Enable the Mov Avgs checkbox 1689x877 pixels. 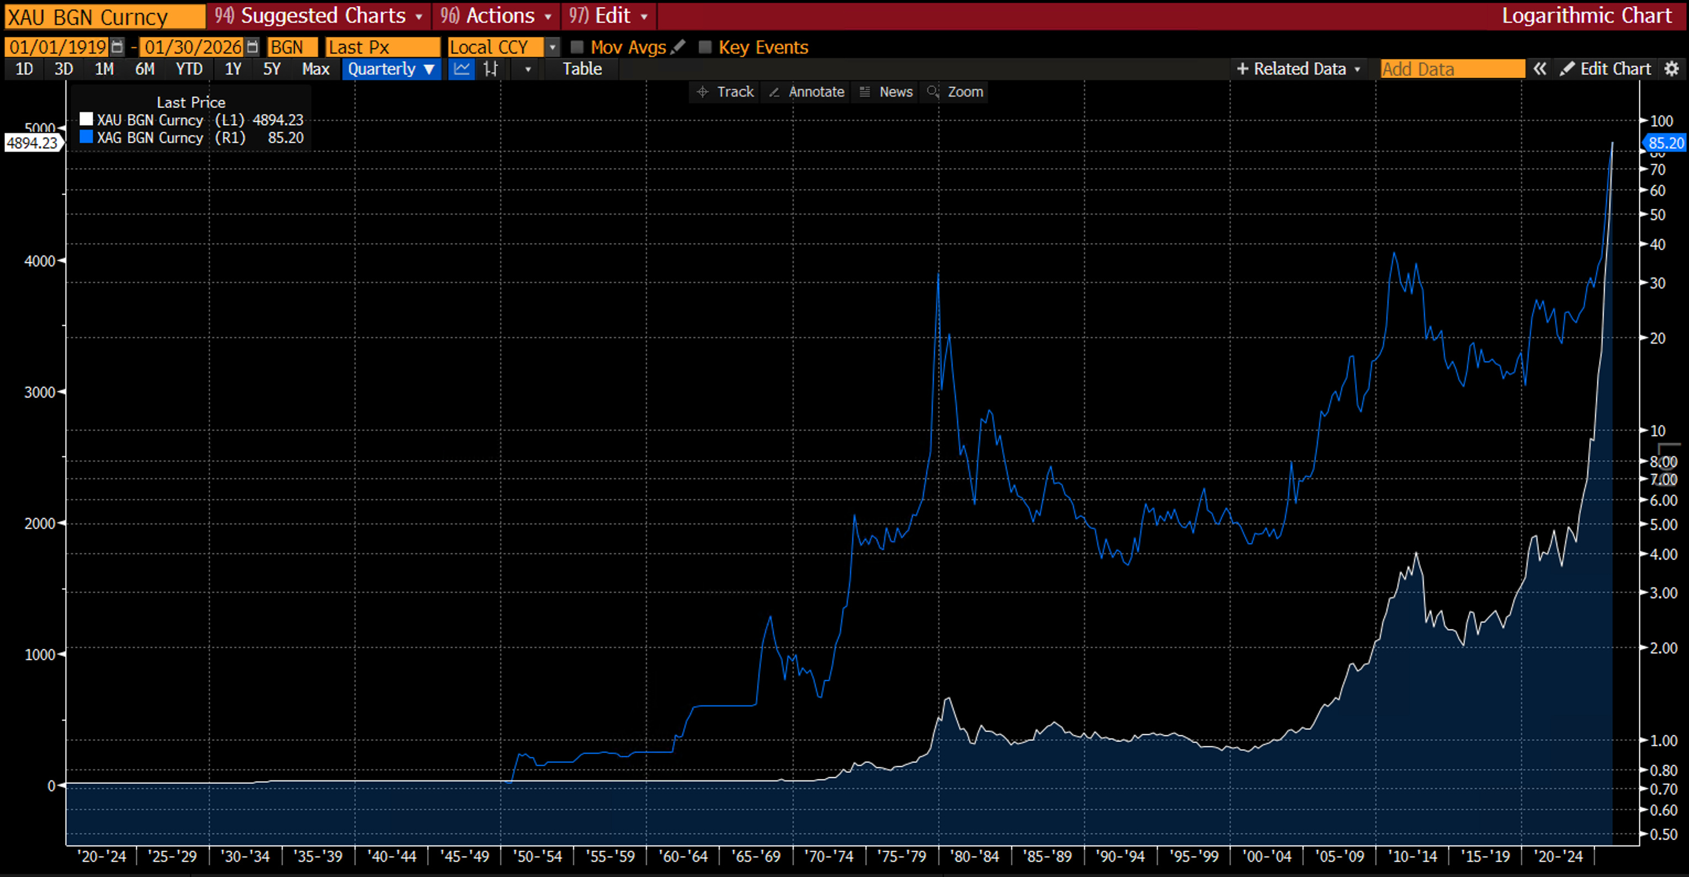pyautogui.click(x=577, y=47)
